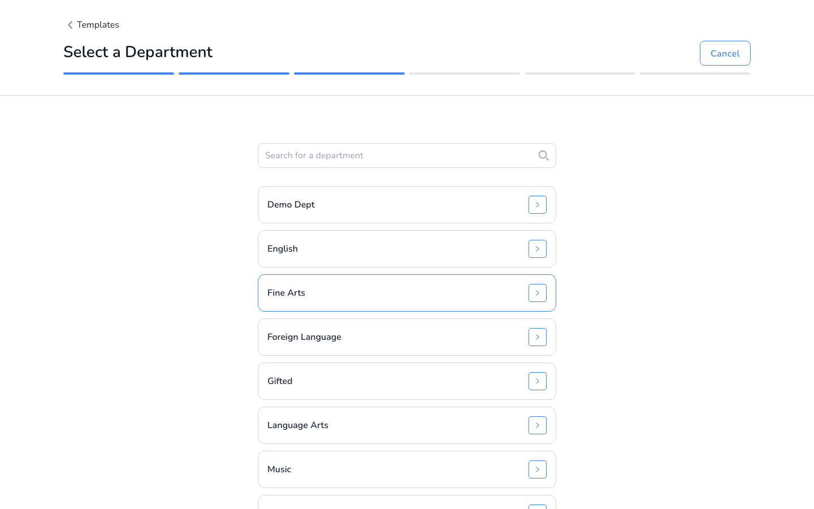Select the Foreign Language department name
Image resolution: width=814 pixels, height=509 pixels.
(x=304, y=337)
